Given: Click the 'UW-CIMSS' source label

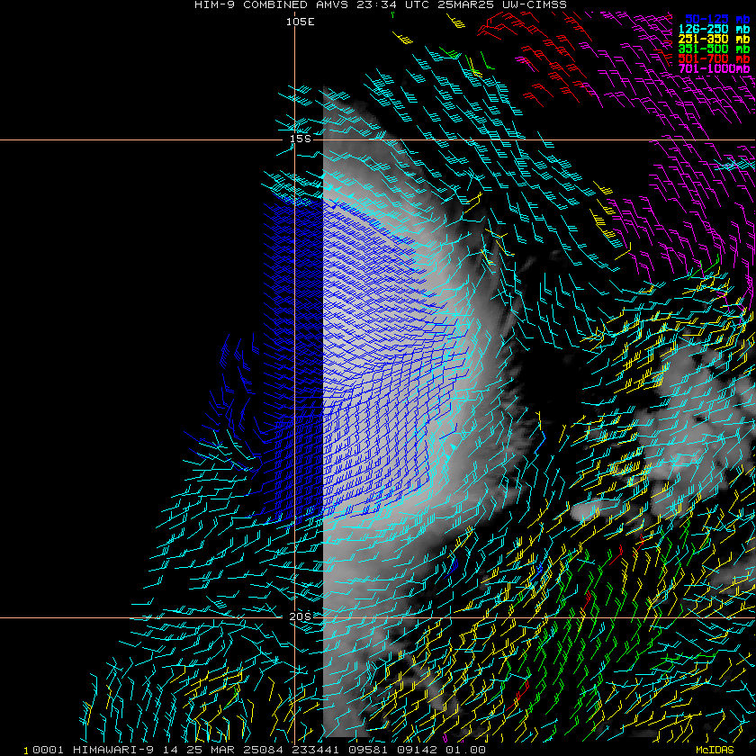Looking at the screenshot, I should tap(535, 4).
